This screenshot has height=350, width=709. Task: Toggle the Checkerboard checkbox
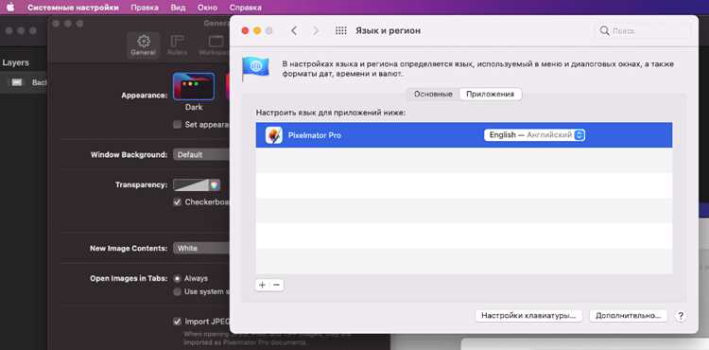click(178, 201)
